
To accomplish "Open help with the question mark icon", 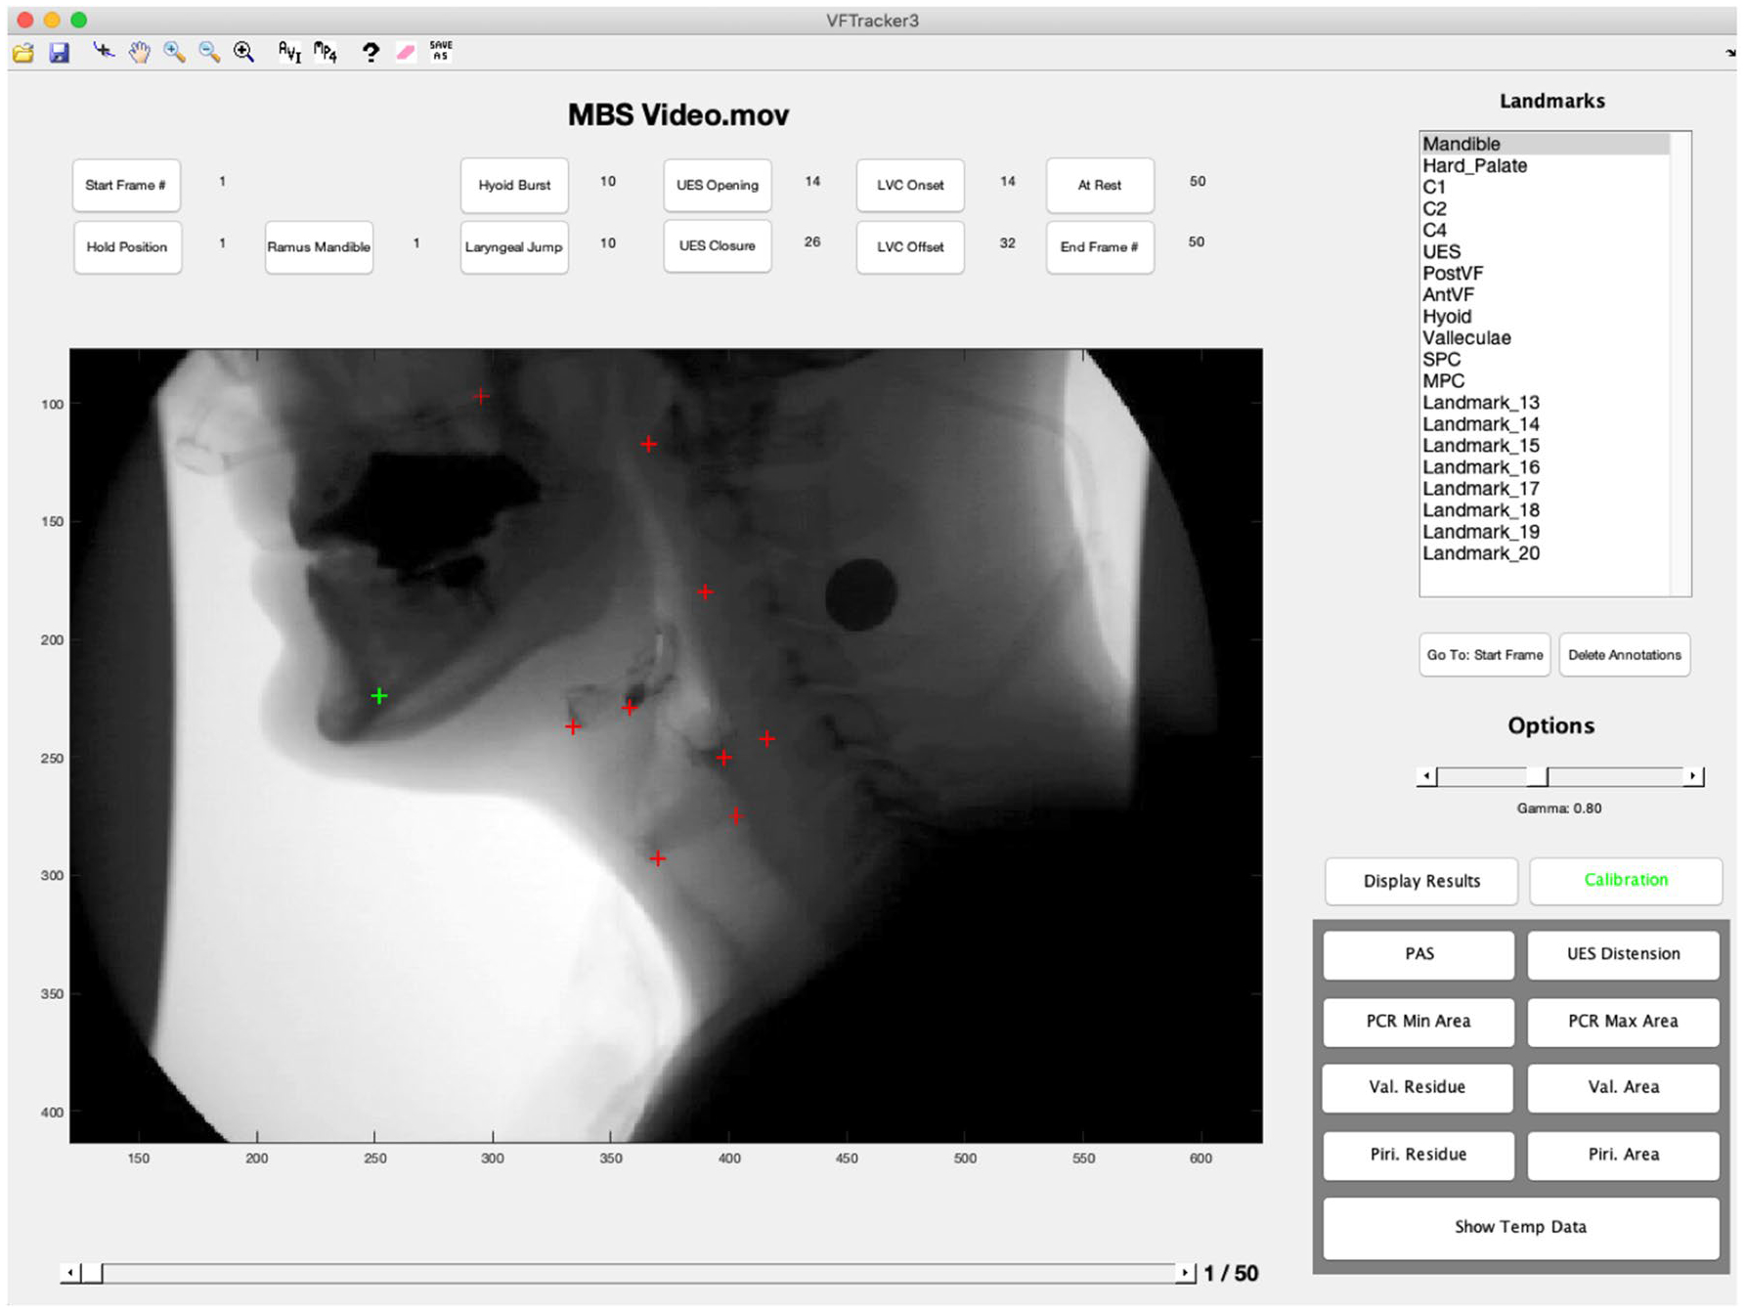I will tap(370, 52).
